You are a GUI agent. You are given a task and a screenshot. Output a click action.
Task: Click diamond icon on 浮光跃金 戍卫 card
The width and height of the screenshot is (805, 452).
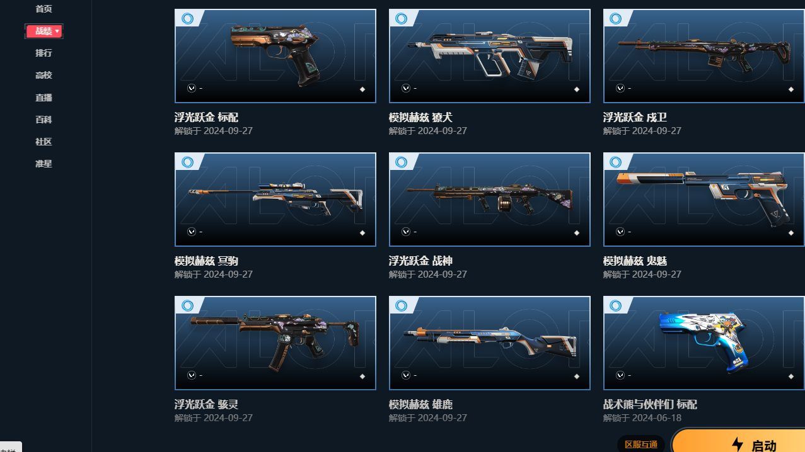(791, 89)
